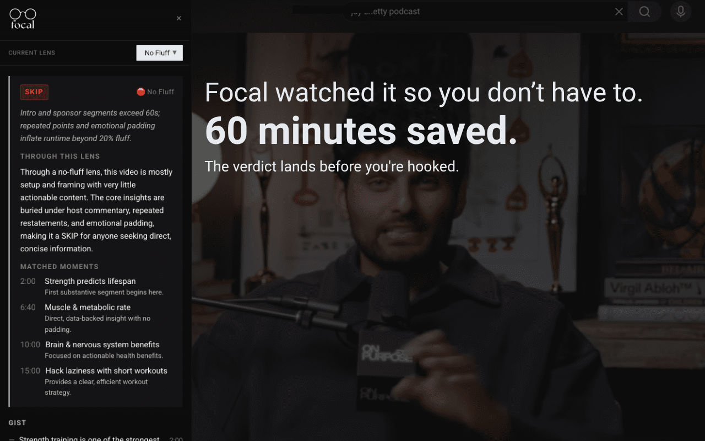Click the 'MATCHED MOMENTS' heading
The image size is (705, 441).
(59, 266)
